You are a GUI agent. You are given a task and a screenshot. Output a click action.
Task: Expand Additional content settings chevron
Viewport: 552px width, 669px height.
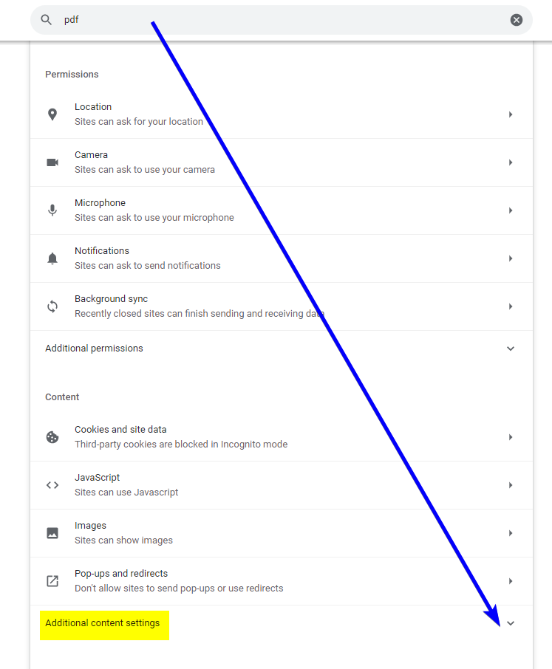pyautogui.click(x=510, y=623)
